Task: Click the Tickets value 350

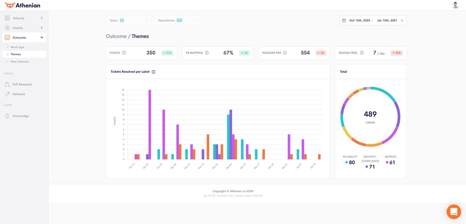Action: tap(151, 53)
